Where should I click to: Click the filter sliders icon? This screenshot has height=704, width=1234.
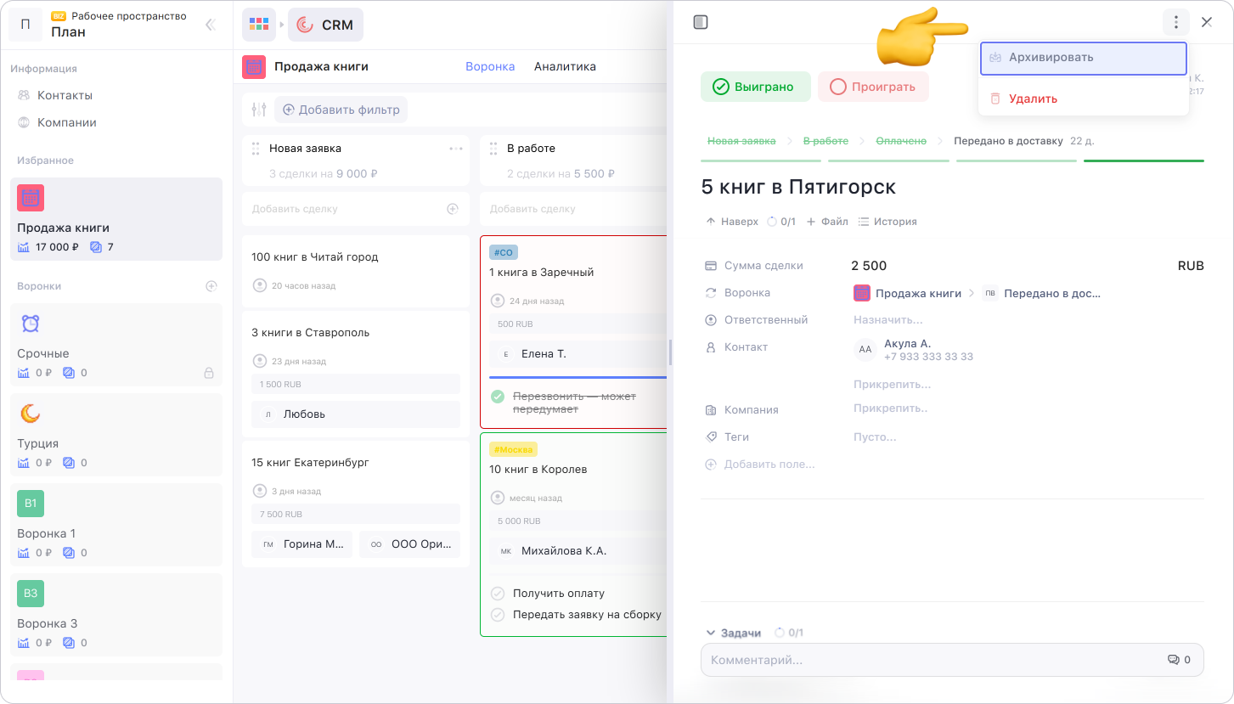pos(259,110)
